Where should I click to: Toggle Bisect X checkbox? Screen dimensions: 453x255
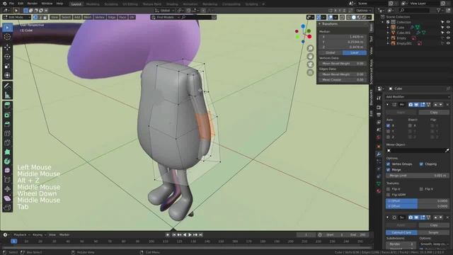[410, 125]
